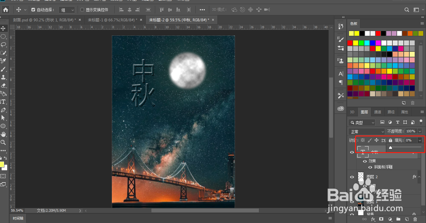Viewport: 426px width, 223px height.
Task: Hide the 中秋 text layer
Action: 352,152
